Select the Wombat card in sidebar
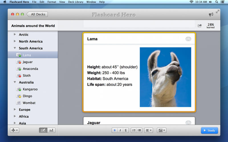 [x=33, y=103]
